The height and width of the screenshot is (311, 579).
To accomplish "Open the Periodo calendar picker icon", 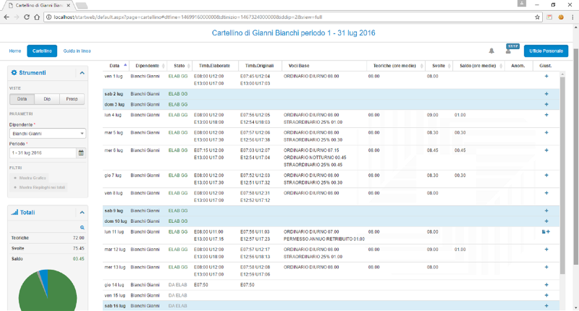I will (x=80, y=153).
